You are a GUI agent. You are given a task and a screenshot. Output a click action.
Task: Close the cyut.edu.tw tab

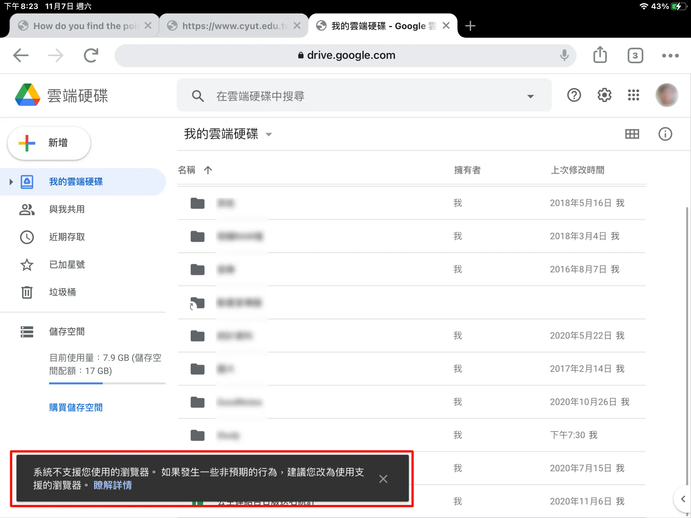297,26
